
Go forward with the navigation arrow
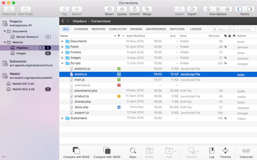pyautogui.click(x=68, y=21)
